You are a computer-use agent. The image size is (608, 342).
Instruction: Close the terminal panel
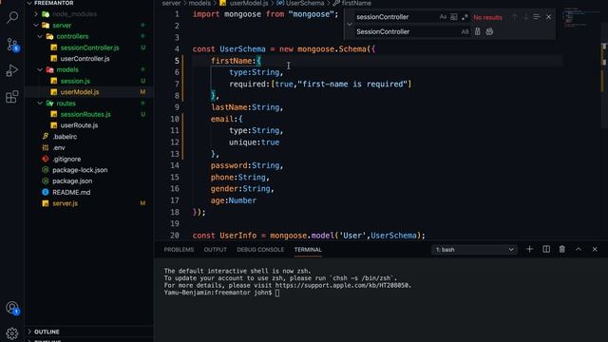pyautogui.click(x=595, y=249)
